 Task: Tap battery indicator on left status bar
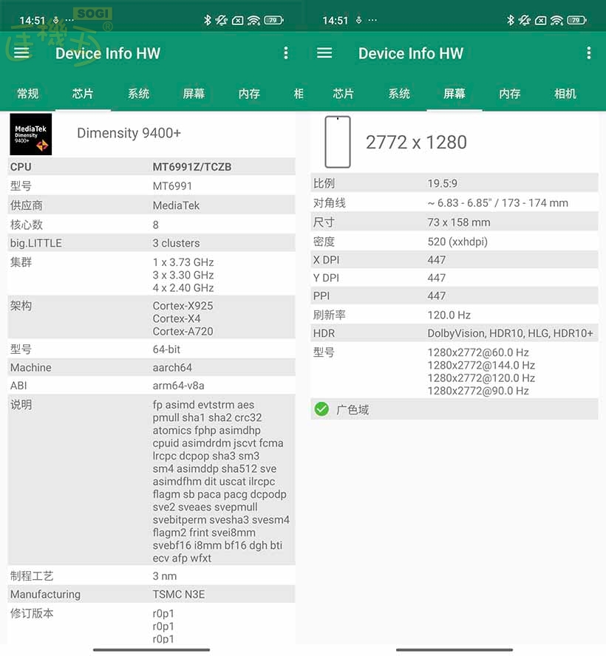pyautogui.click(x=273, y=20)
